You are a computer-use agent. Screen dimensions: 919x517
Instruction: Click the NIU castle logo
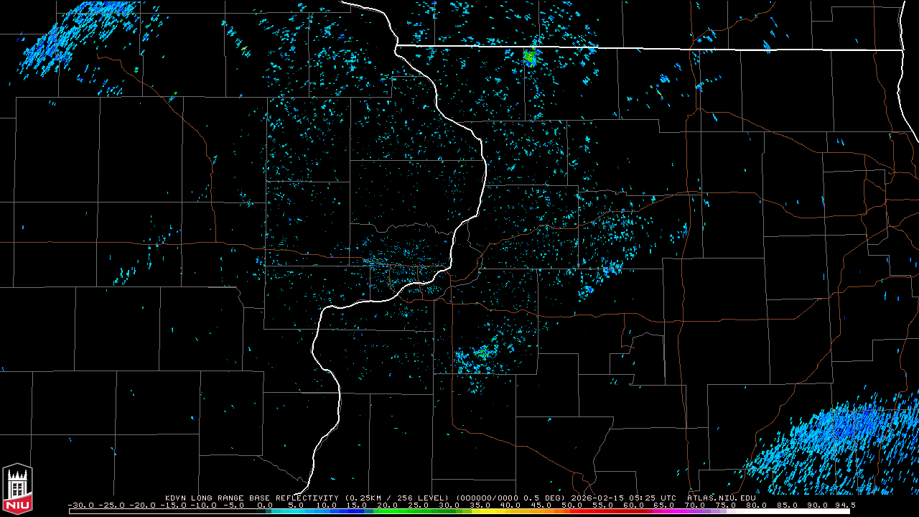(17, 490)
